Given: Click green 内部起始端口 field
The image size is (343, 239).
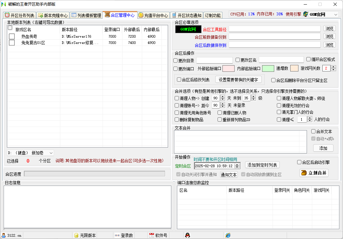Looking at the screenshot, I should pos(268,69).
